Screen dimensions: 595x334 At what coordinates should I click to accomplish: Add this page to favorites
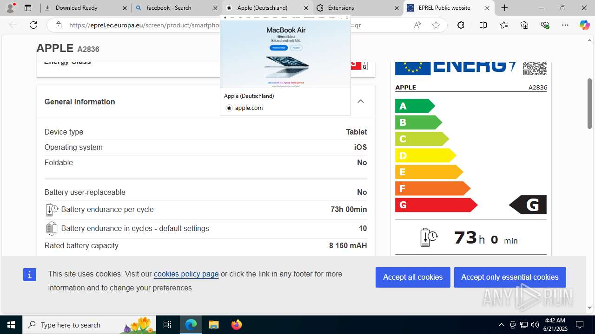tap(436, 25)
